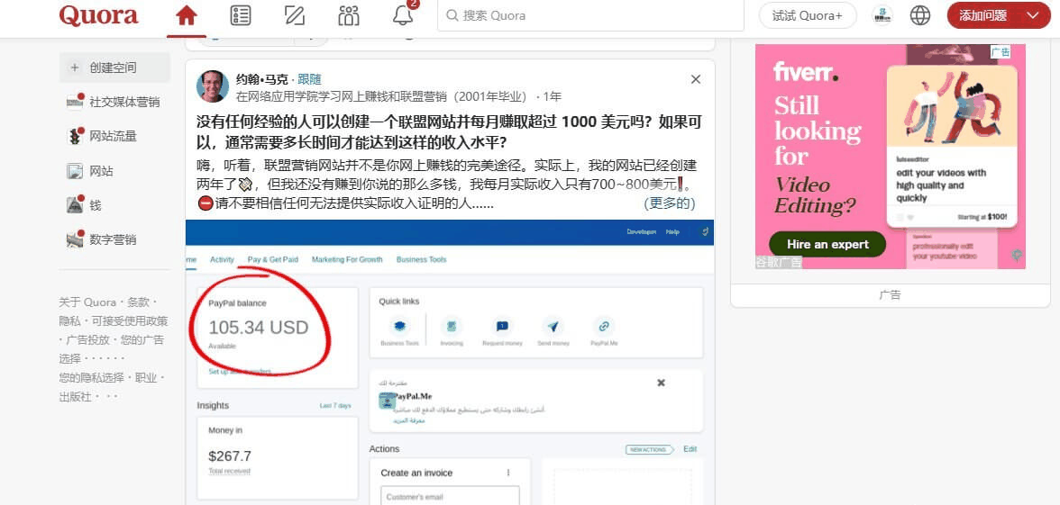Image resolution: width=1060 pixels, height=505 pixels.
Task: Click 条款 footer link
Action: click(x=139, y=302)
